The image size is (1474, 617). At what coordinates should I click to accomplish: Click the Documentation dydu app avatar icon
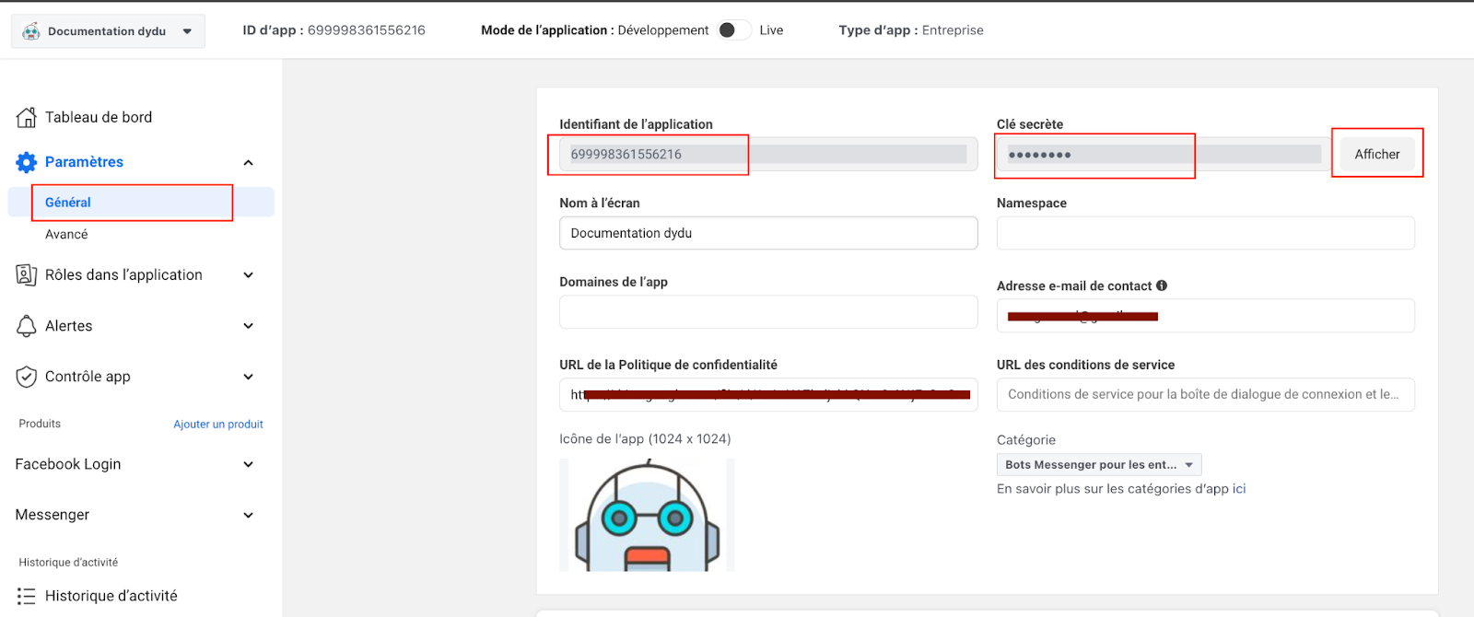(31, 31)
